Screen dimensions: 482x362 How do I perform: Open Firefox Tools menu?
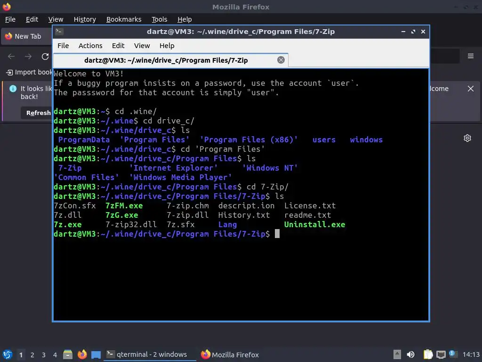(159, 19)
